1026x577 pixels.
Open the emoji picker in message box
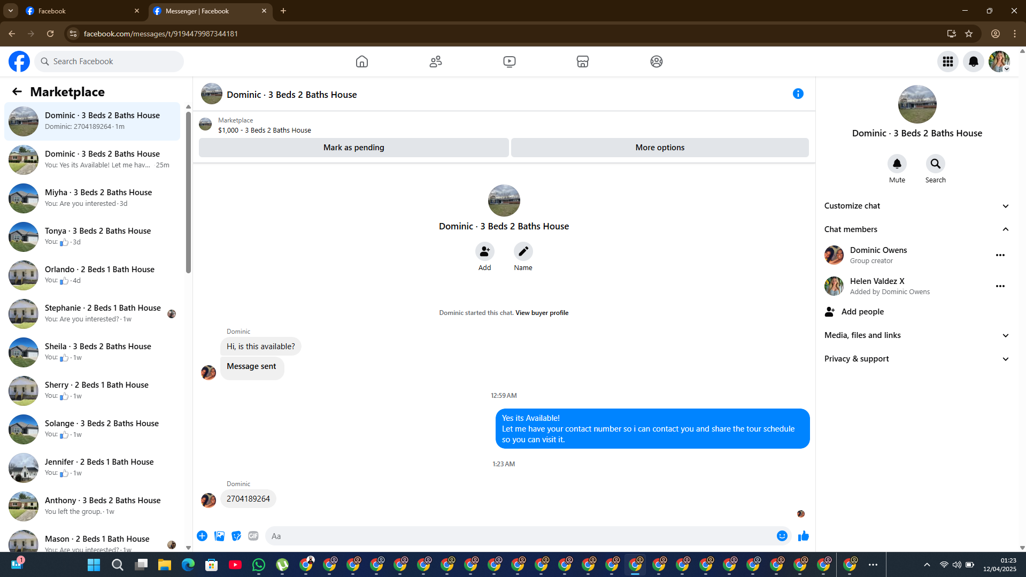(782, 536)
